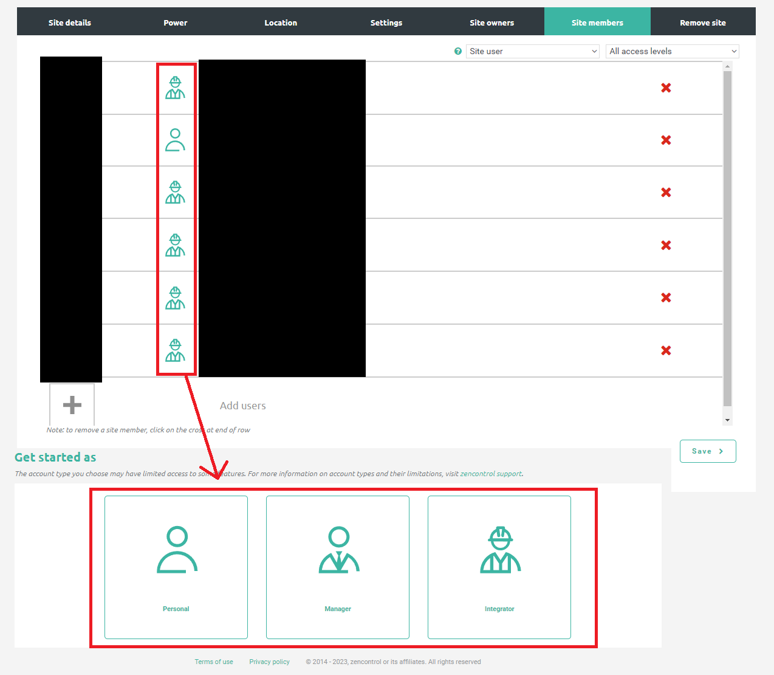The width and height of the screenshot is (774, 675).
Task: Click the plus icon to add users
Action: pyautogui.click(x=72, y=405)
